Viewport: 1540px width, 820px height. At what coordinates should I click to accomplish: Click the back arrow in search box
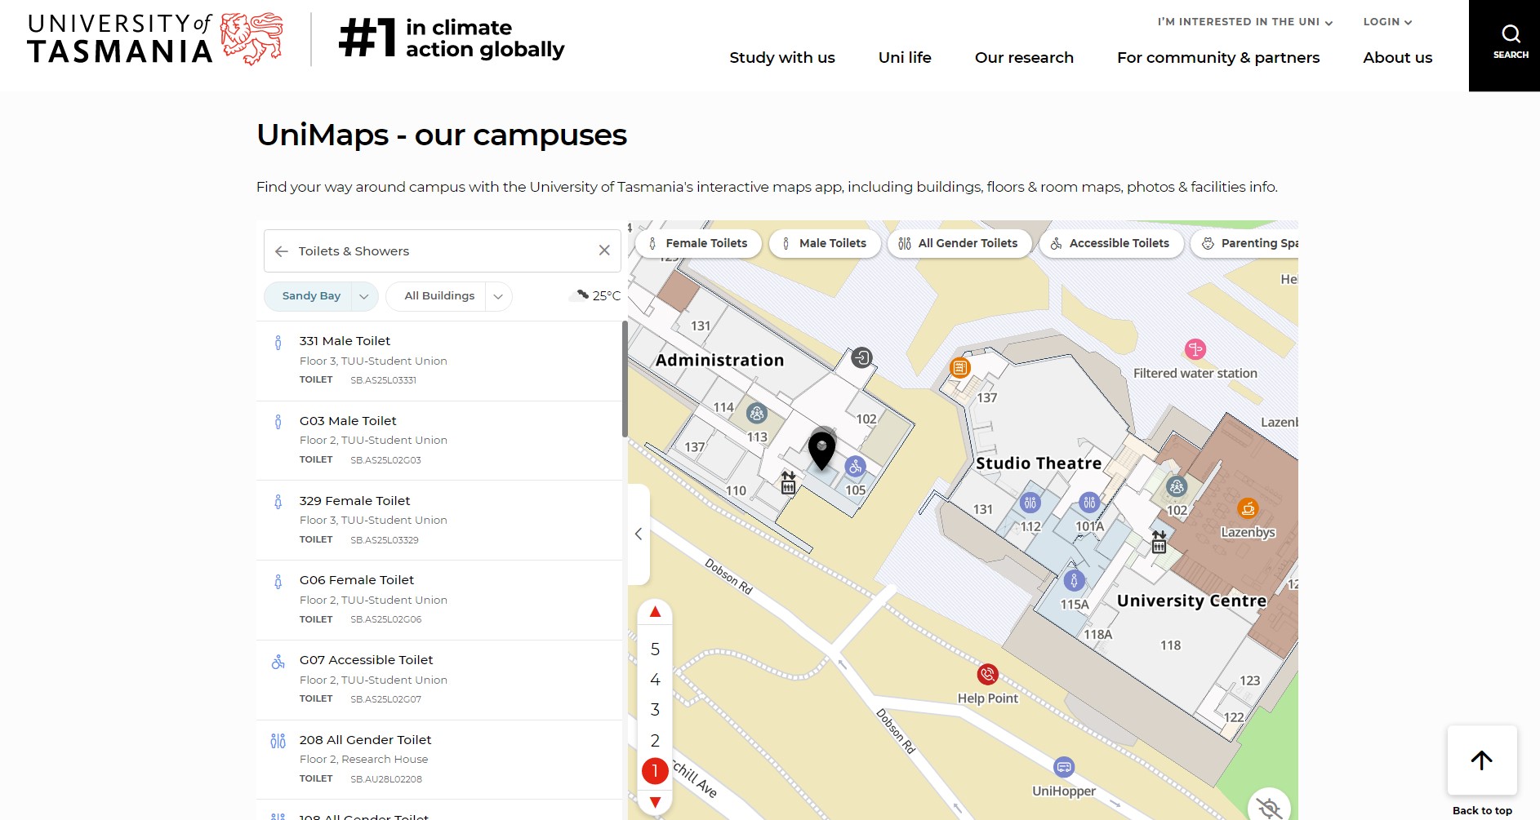coord(282,251)
